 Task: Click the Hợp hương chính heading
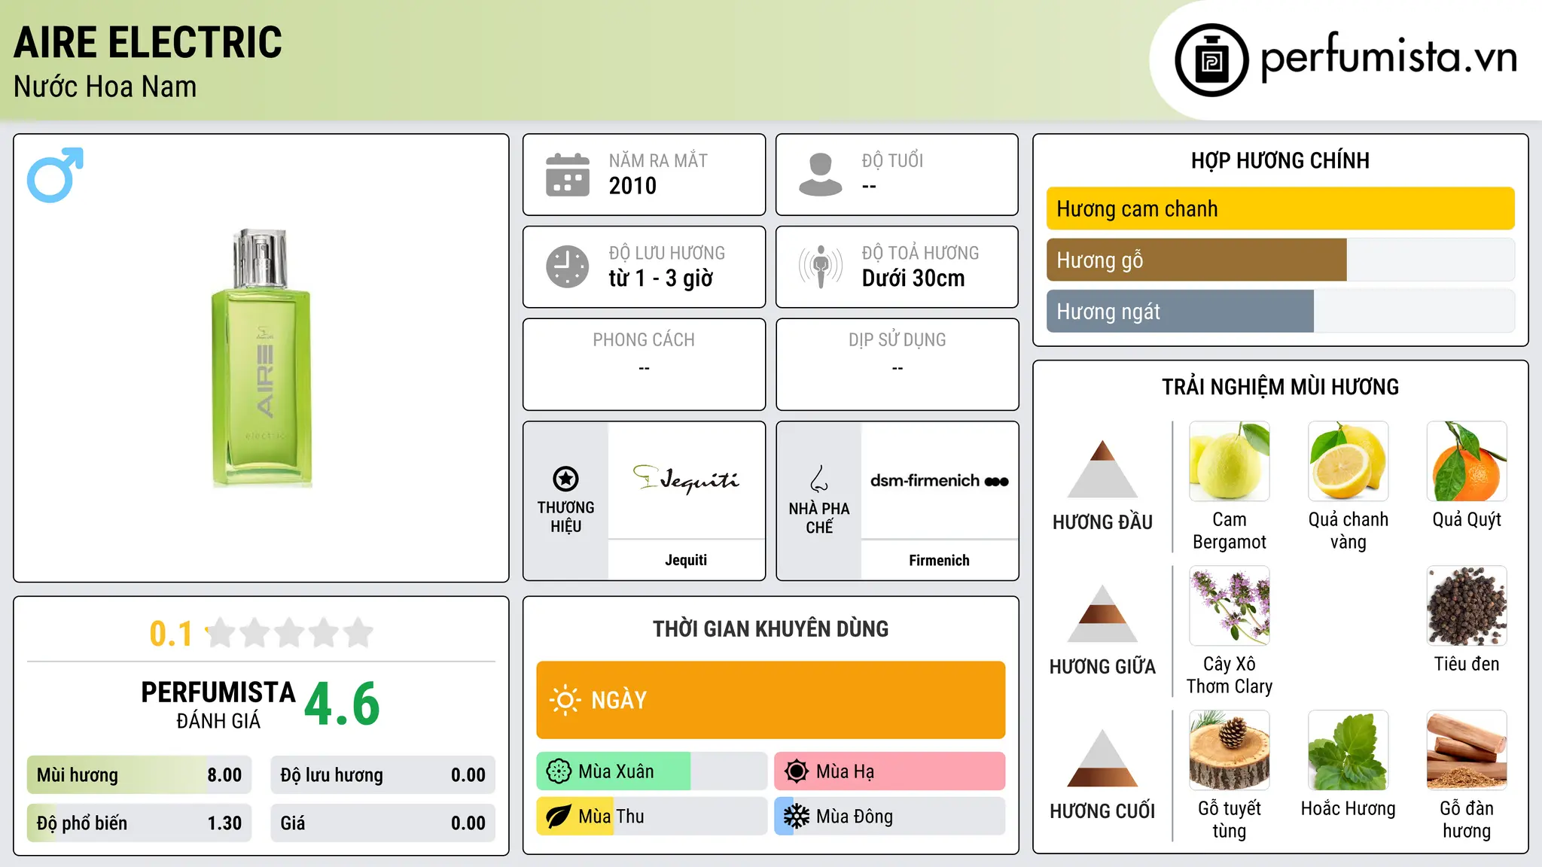click(1280, 160)
